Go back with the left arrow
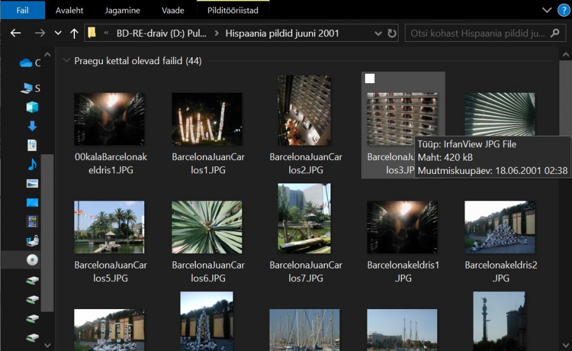Viewport: 572px width, 351px height. [x=15, y=33]
